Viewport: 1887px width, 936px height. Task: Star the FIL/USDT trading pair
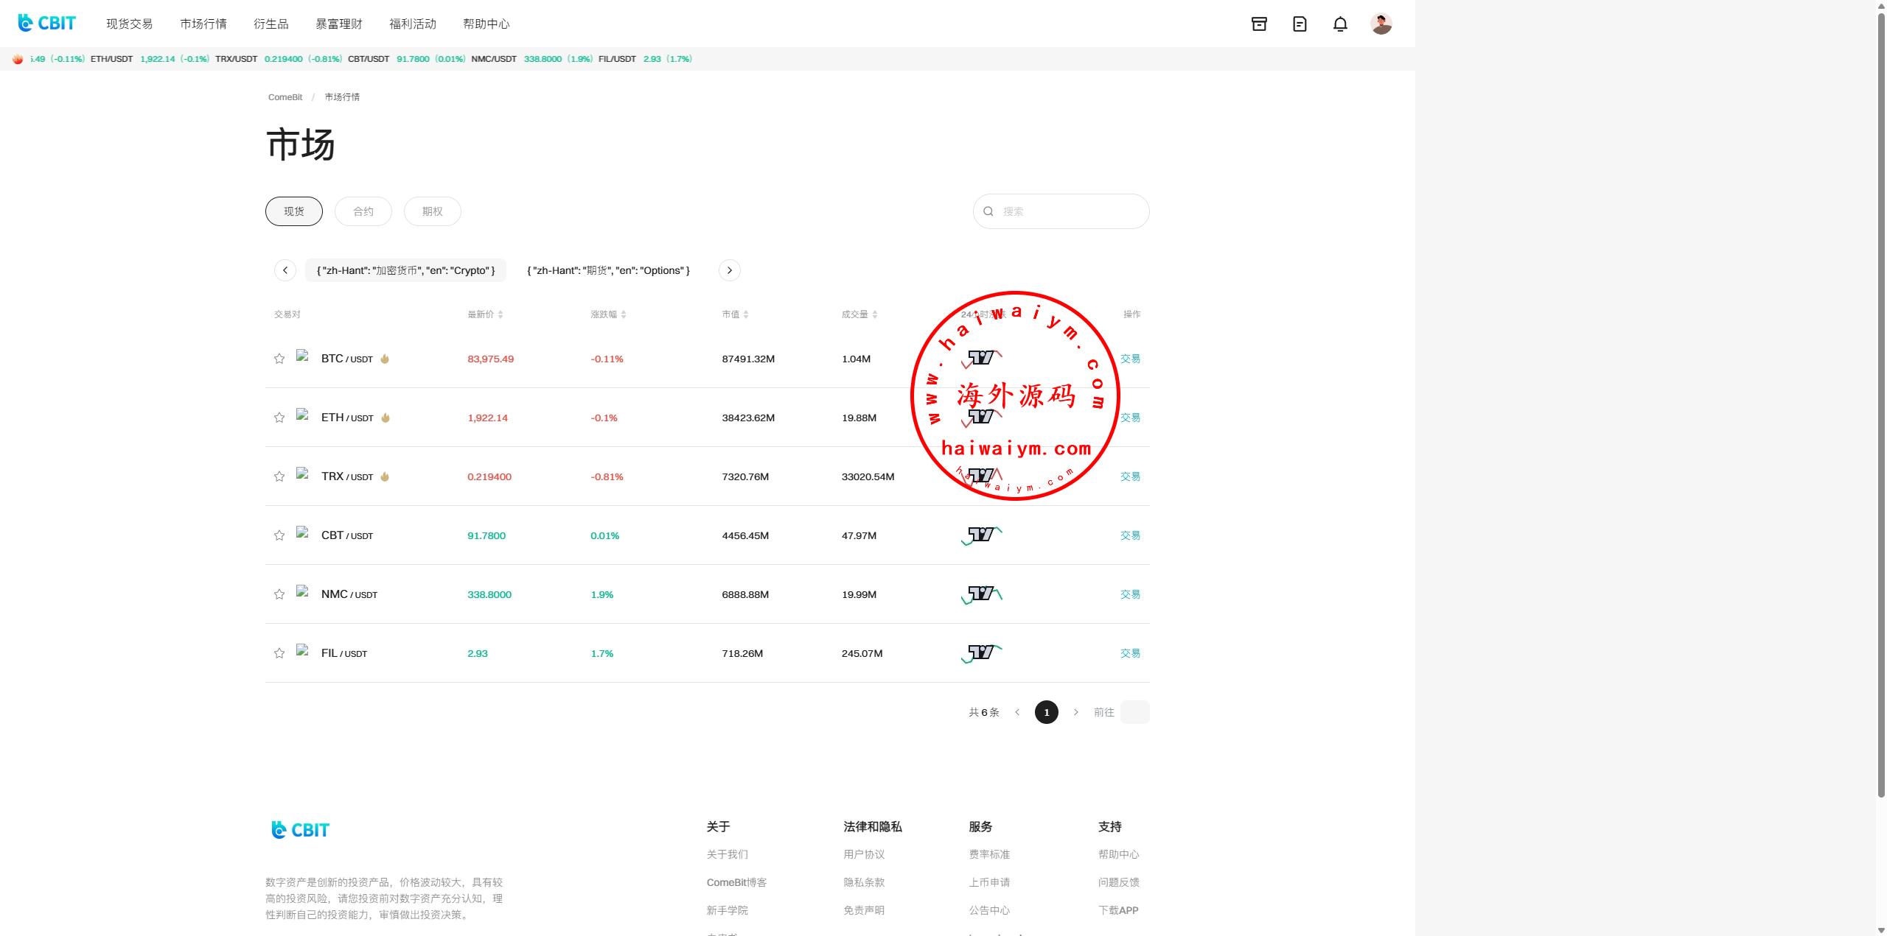pos(279,653)
